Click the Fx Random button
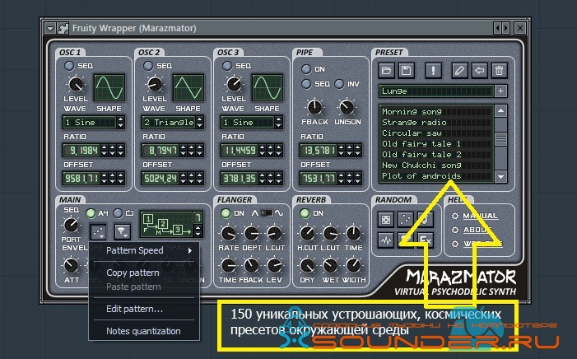 point(426,240)
